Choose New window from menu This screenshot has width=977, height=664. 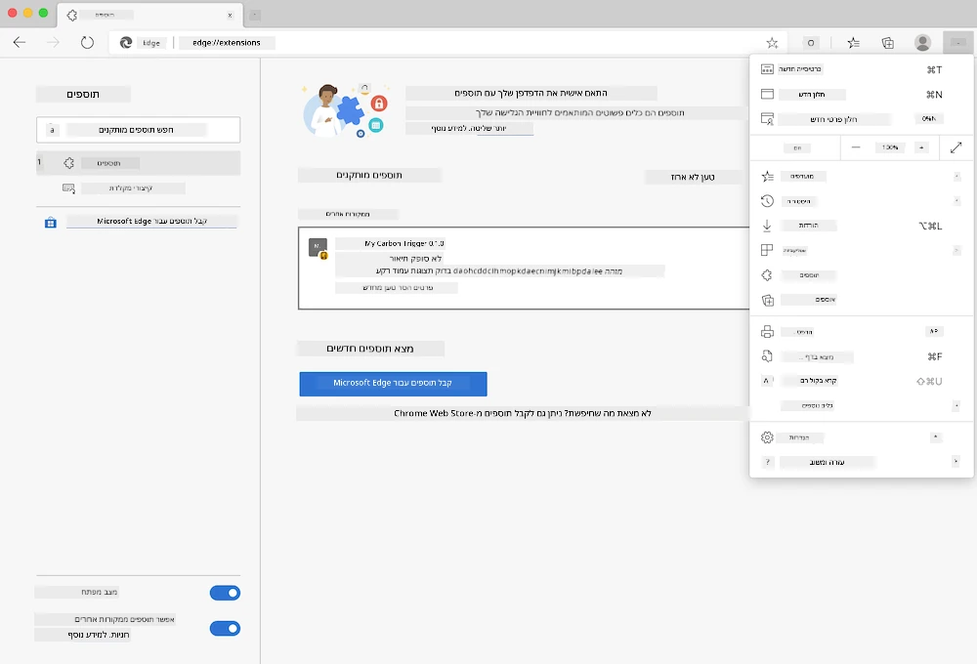861,94
